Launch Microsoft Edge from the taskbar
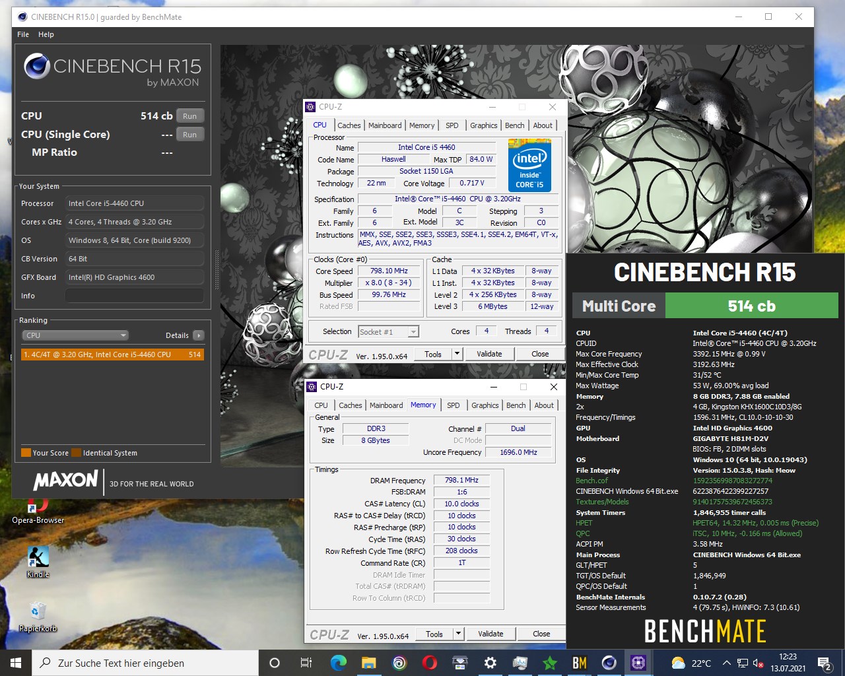This screenshot has width=845, height=676. pyautogui.click(x=338, y=663)
